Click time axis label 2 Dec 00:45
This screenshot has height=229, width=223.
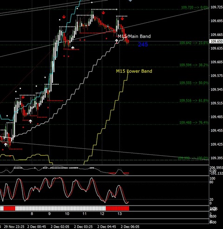click(x=37, y=227)
